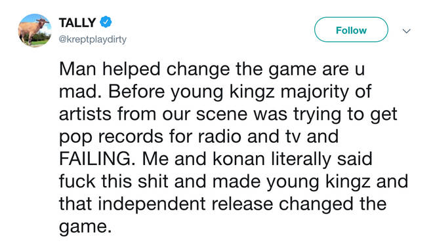
Task: Click the word 'radio' in the tweet
Action: (221, 136)
